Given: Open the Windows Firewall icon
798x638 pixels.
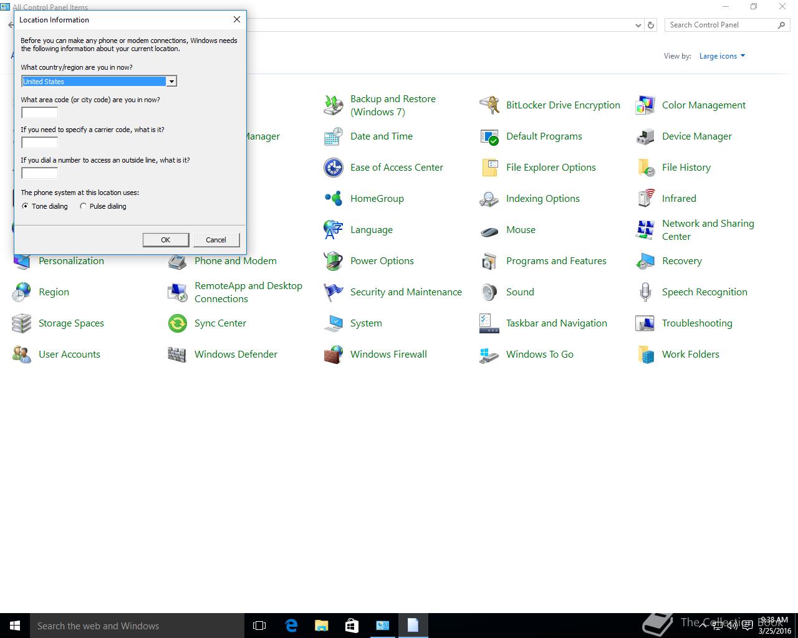Looking at the screenshot, I should (x=334, y=355).
